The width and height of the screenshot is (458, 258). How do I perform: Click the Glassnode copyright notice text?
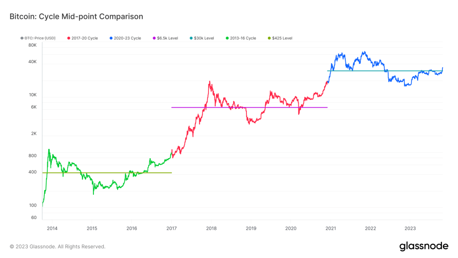[x=57, y=246]
